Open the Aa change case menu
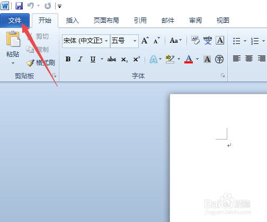Viewport: 267px width, 222px height. (175, 41)
